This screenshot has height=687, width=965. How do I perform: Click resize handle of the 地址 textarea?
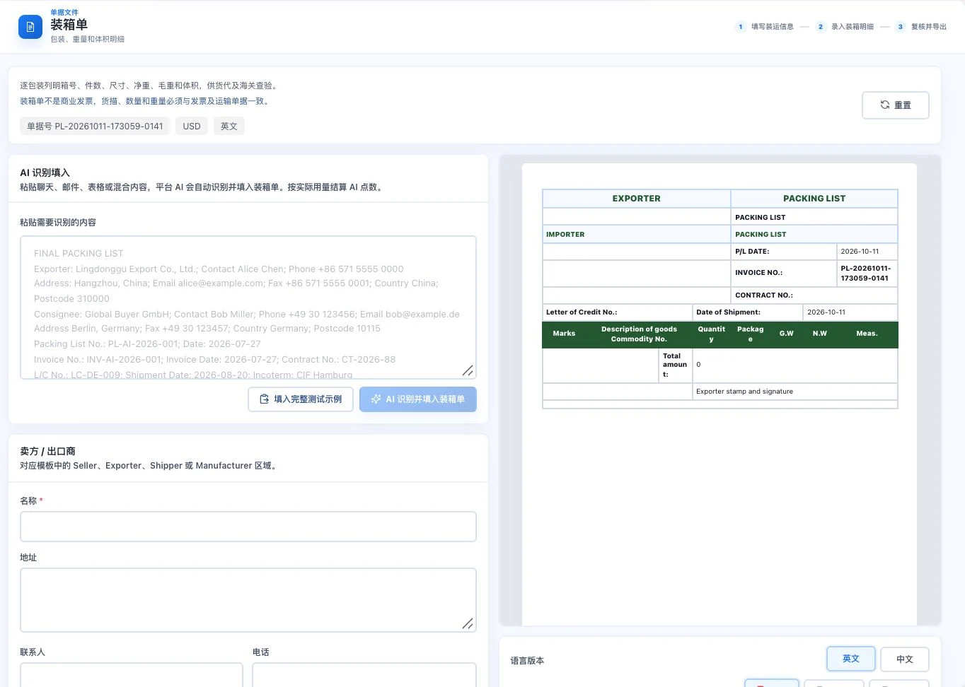[x=468, y=623]
